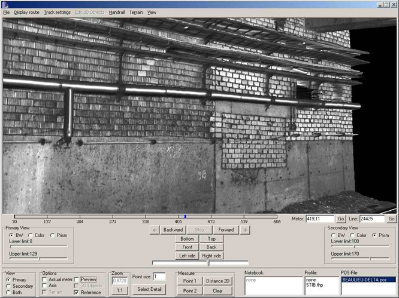The height and width of the screenshot is (298, 399).
Task: Switch to the Left side view
Action: [187, 256]
